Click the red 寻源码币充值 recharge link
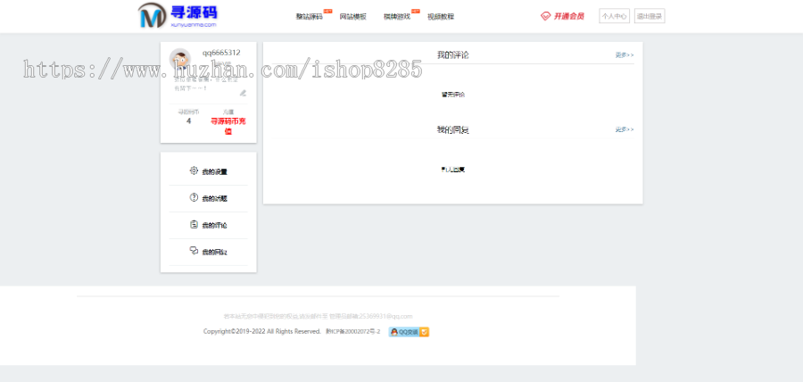Screen dimensions: 803x382 [228, 126]
